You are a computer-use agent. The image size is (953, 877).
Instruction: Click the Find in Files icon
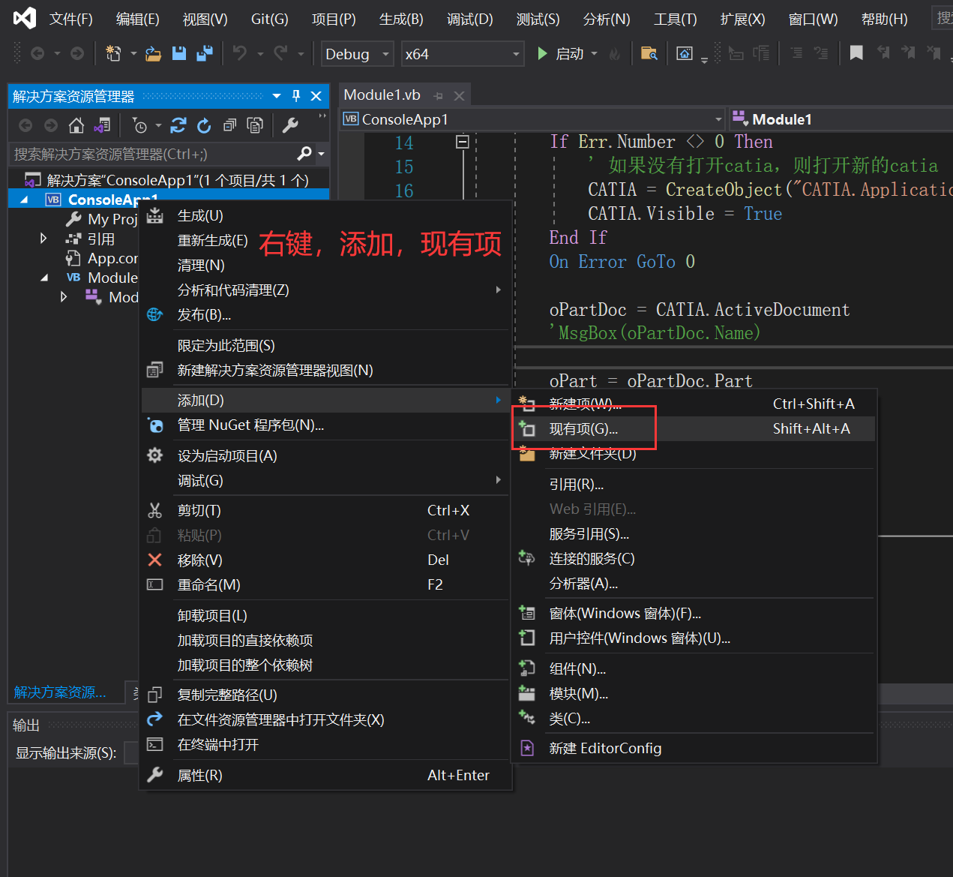coord(649,53)
